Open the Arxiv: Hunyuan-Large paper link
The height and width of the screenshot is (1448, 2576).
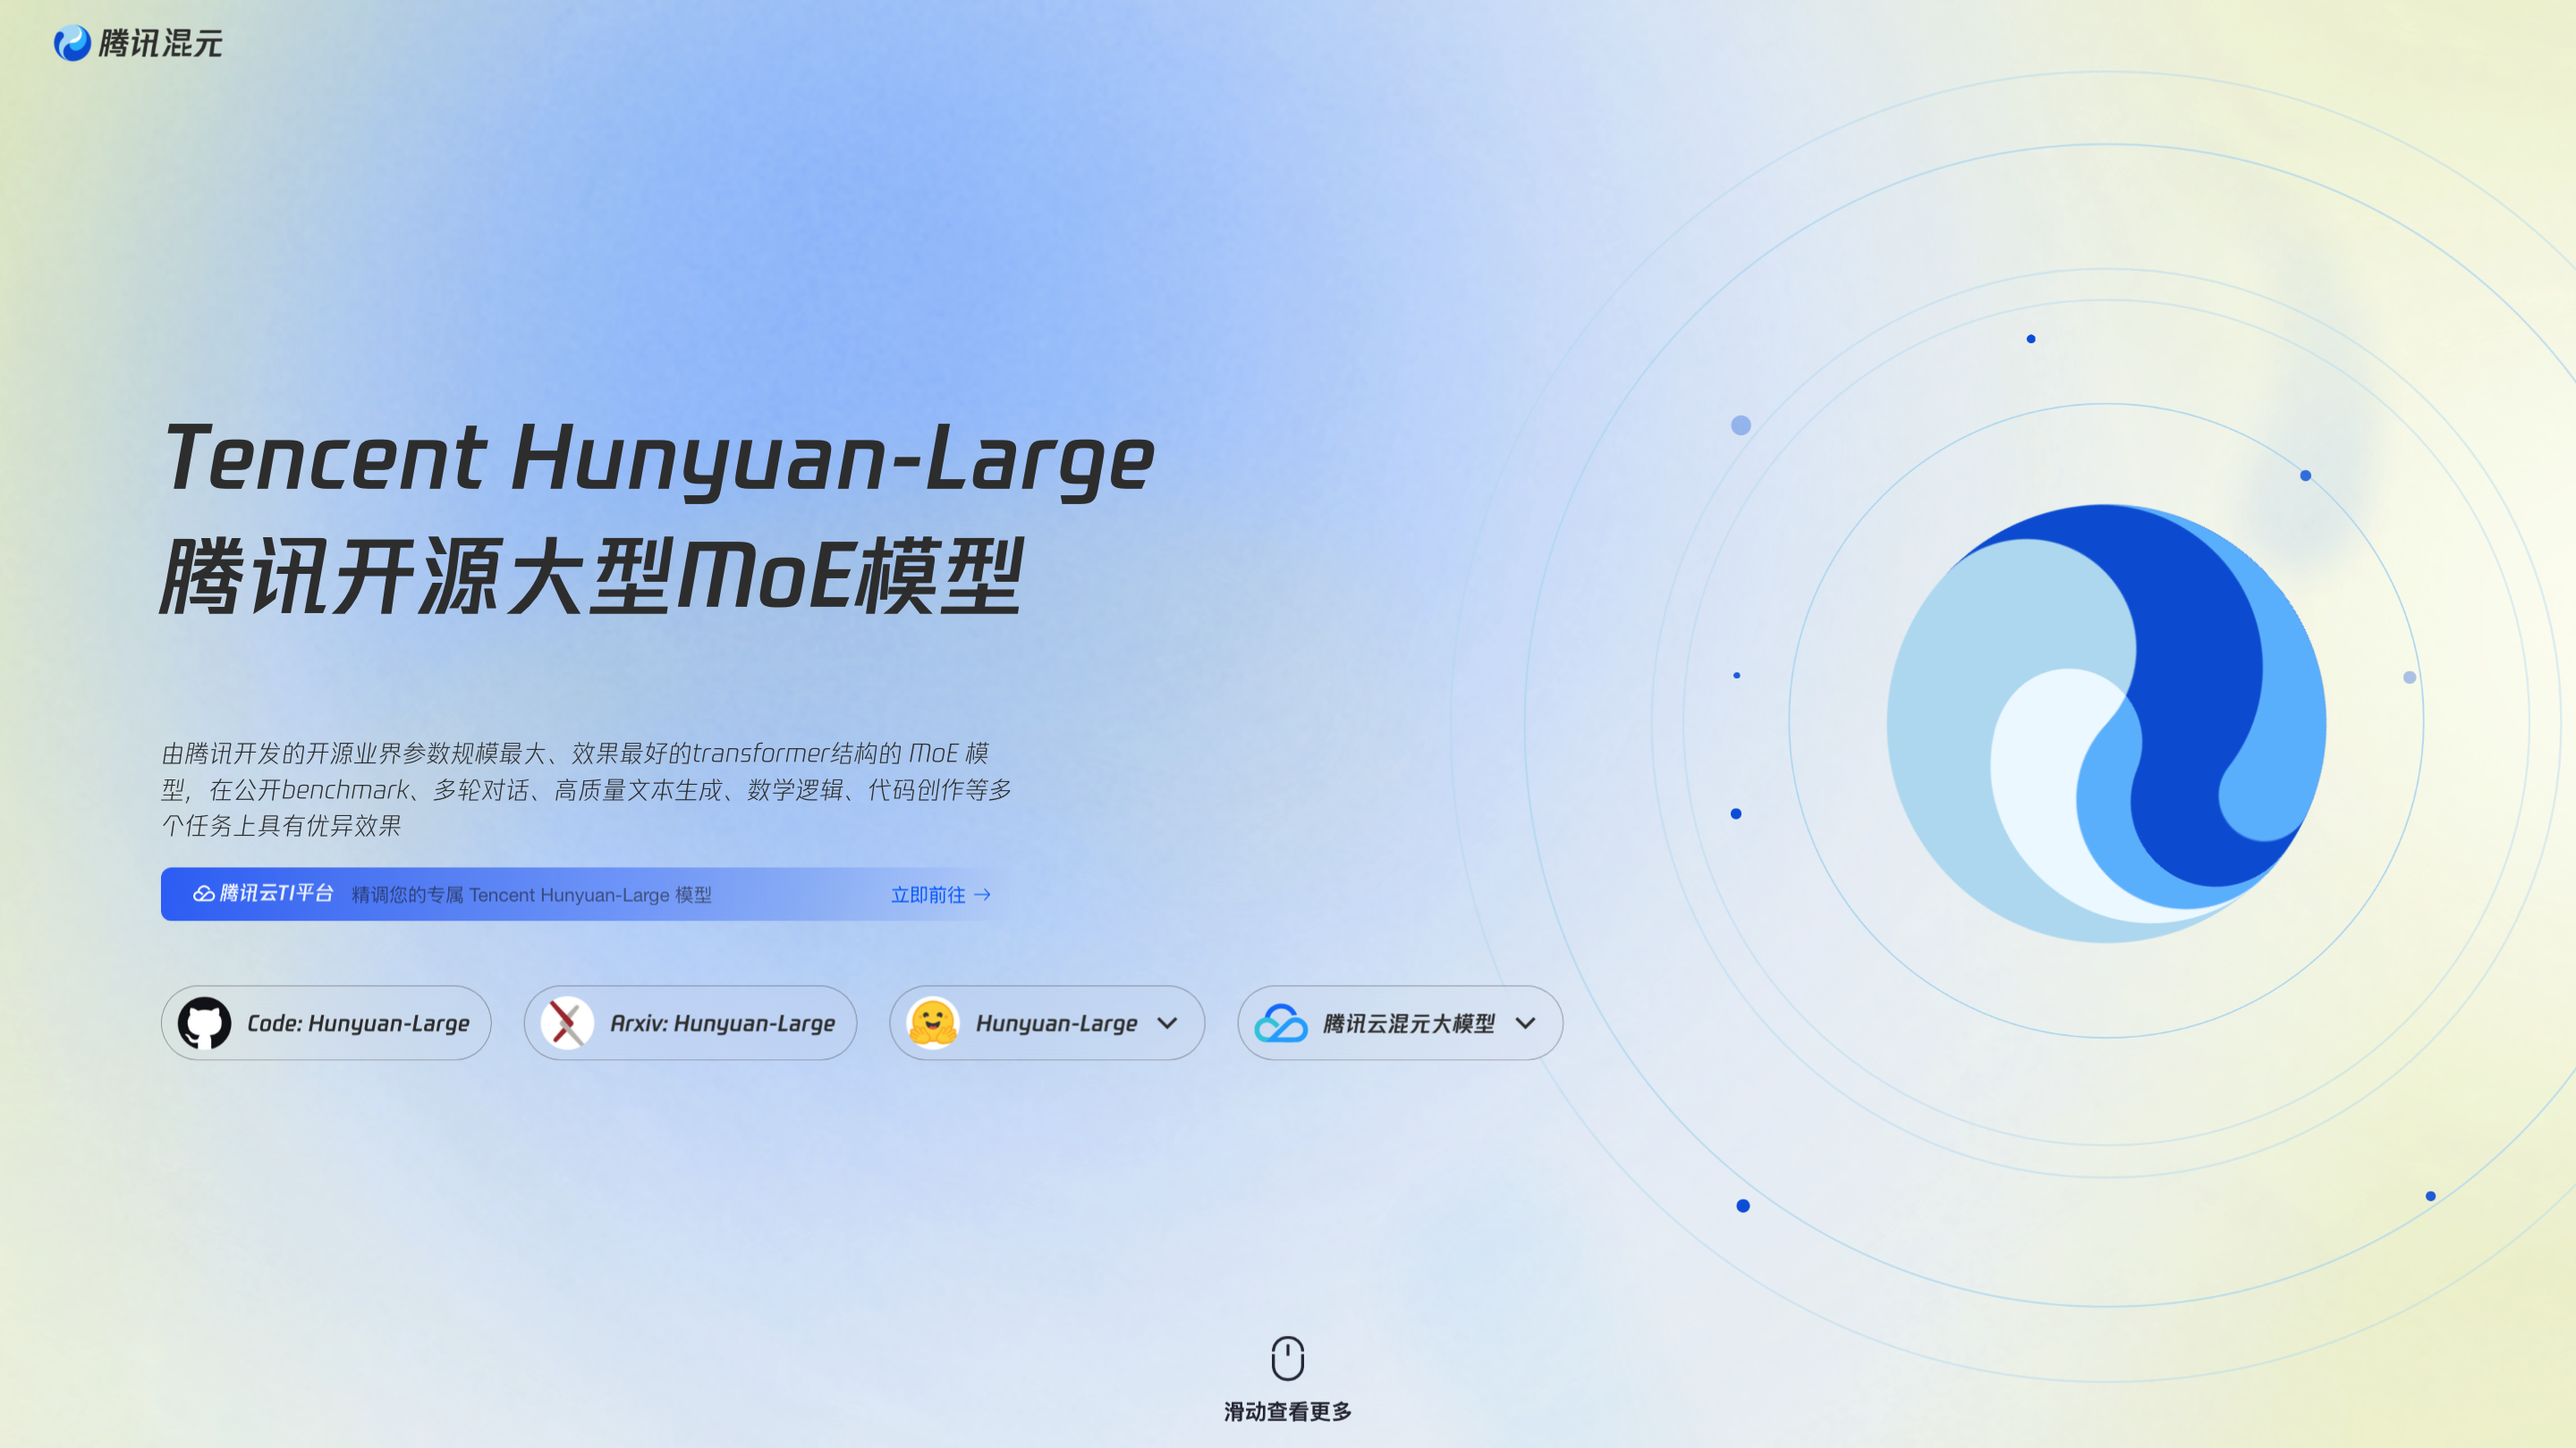tap(690, 1023)
